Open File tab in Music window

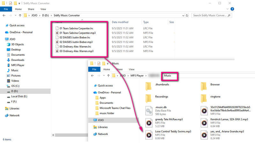point(94,69)
